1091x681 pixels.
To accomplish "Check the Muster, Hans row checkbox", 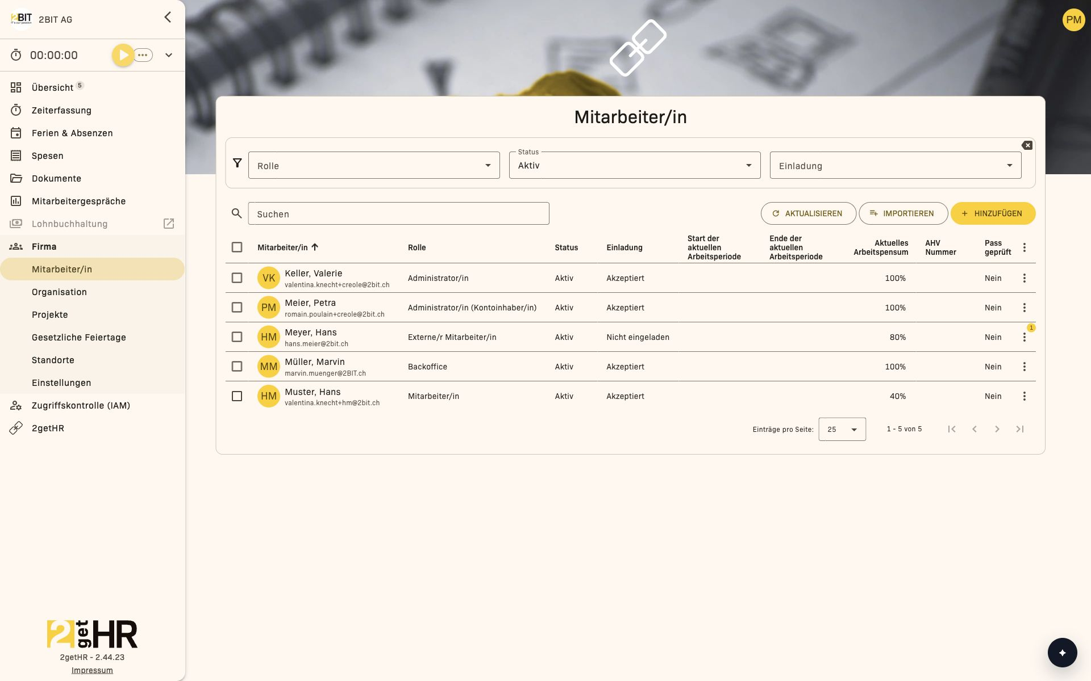I will (x=237, y=396).
